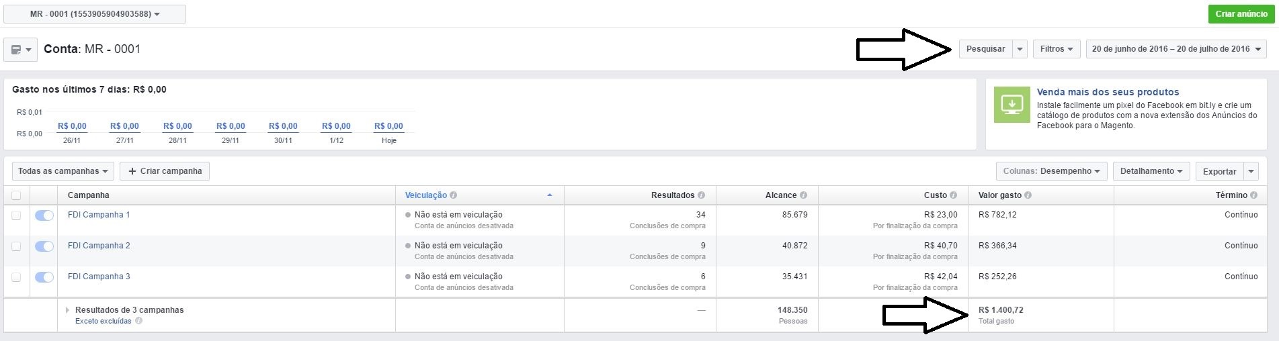Open the MR - 0001 account selector dropdown
Image resolution: width=1279 pixels, height=341 pixels.
point(95,14)
